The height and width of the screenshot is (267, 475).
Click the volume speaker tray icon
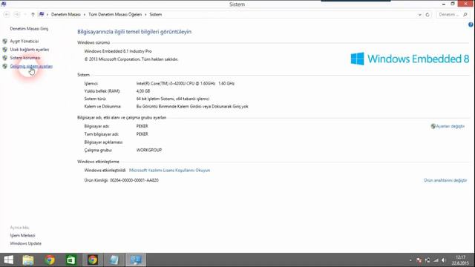coord(444,260)
